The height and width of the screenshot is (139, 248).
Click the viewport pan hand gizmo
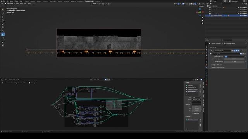point(203,20)
